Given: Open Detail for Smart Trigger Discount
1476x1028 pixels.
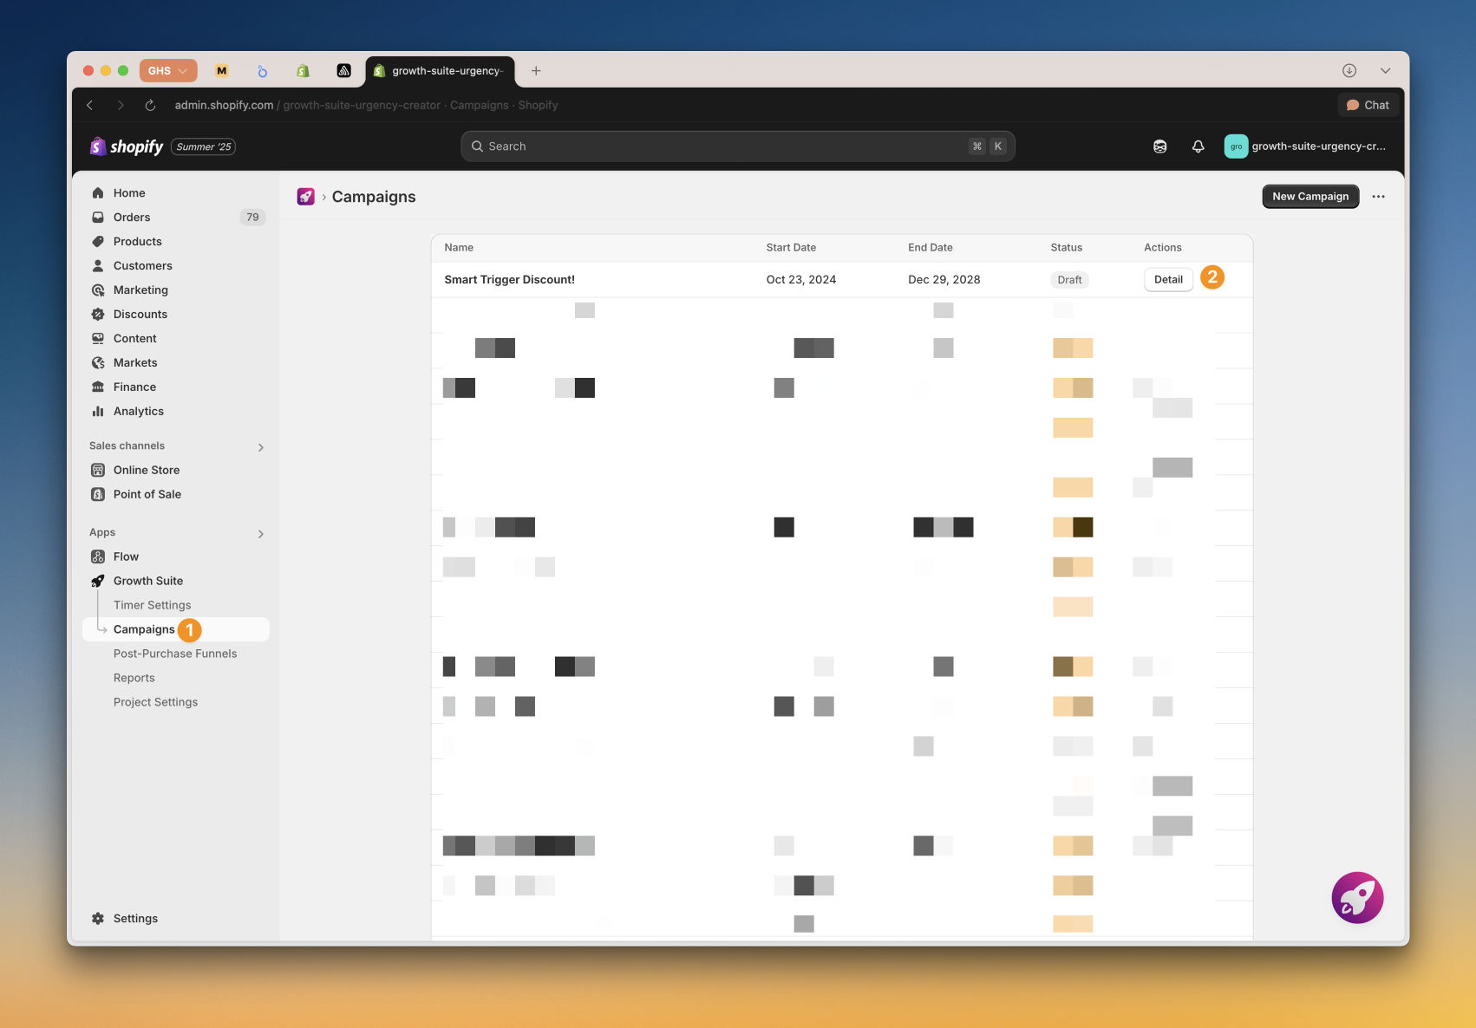Looking at the screenshot, I should click(x=1167, y=280).
